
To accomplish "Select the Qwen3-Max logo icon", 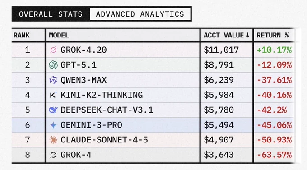I will (53, 80).
